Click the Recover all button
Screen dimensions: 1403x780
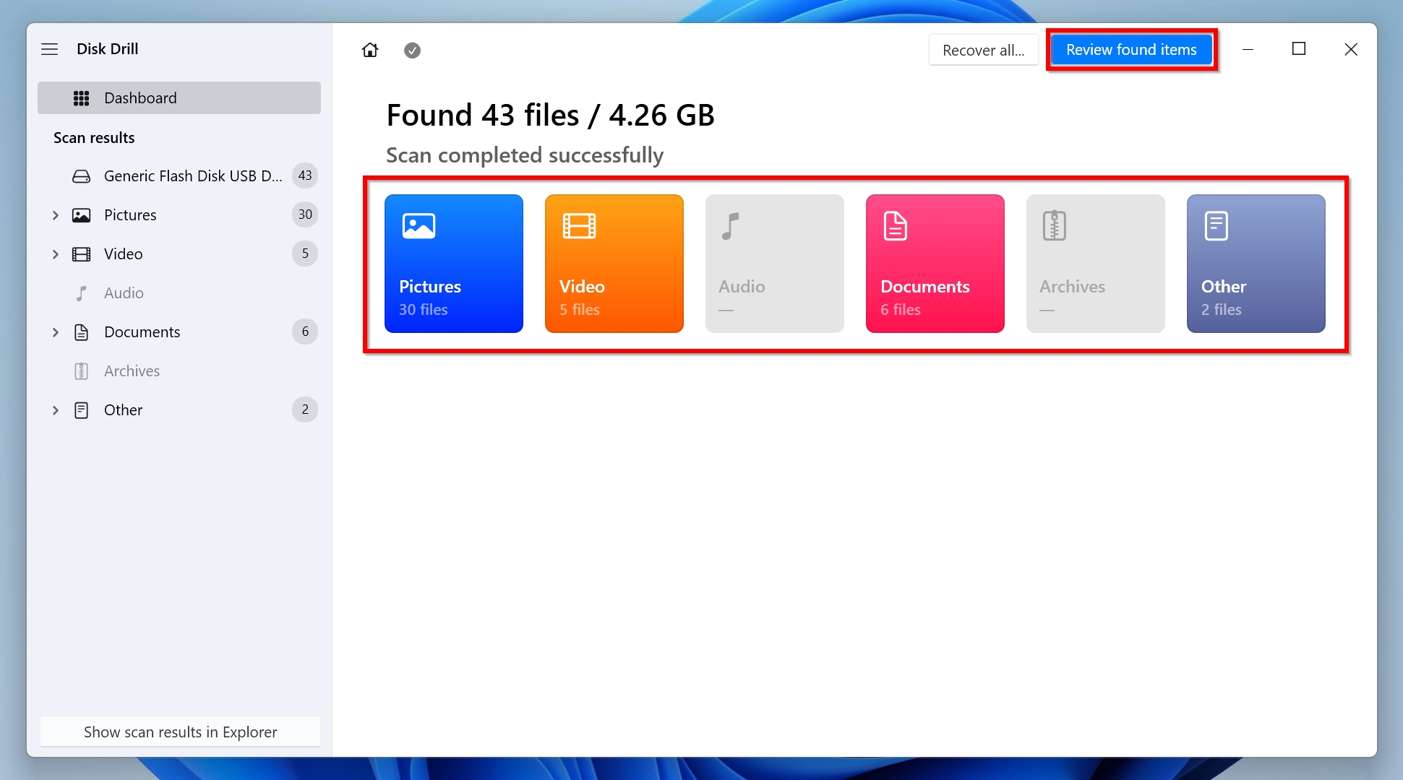(x=982, y=50)
